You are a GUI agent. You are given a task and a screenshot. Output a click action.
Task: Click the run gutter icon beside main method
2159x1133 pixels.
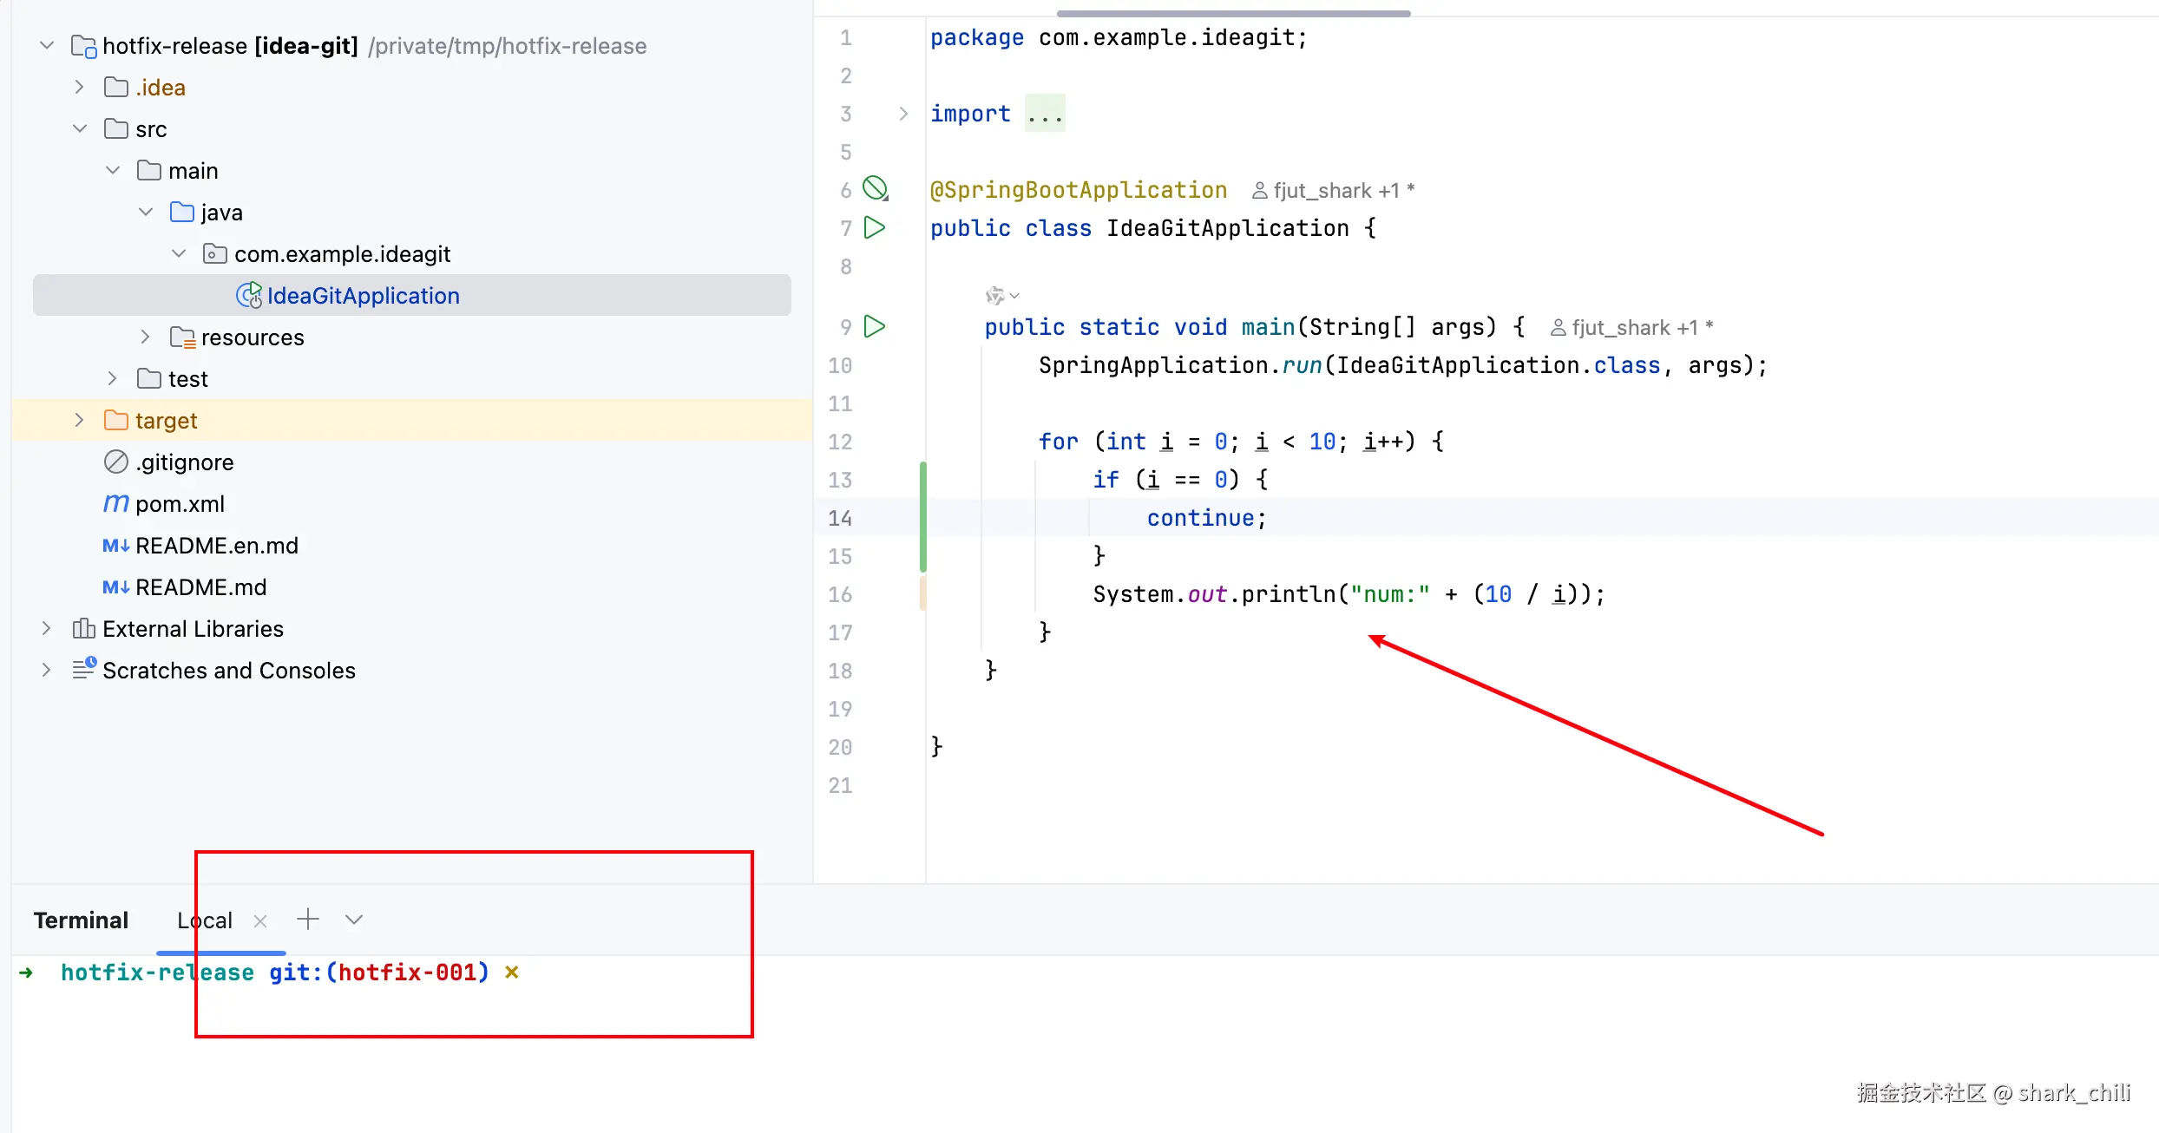[875, 327]
